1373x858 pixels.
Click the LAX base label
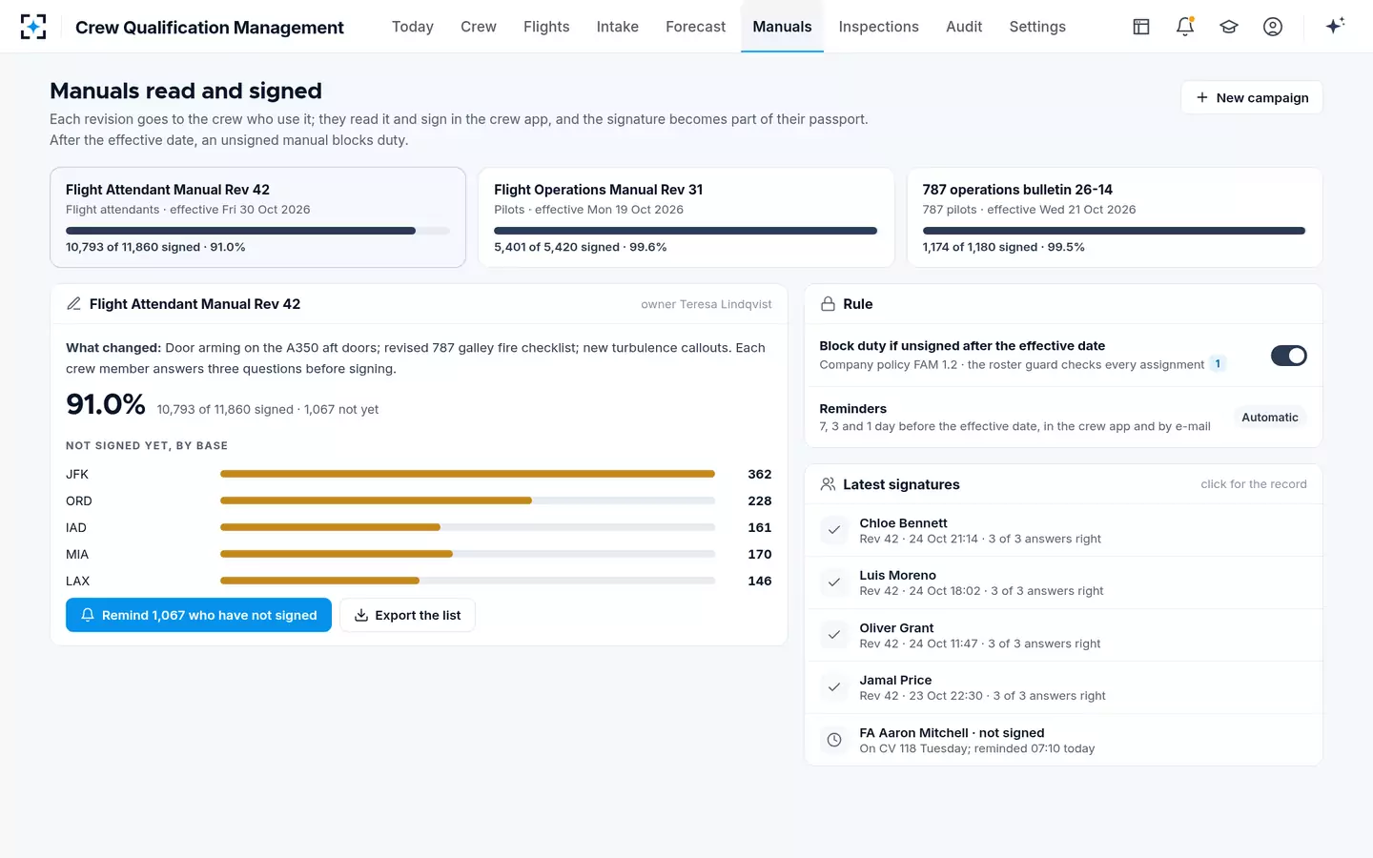tap(78, 581)
